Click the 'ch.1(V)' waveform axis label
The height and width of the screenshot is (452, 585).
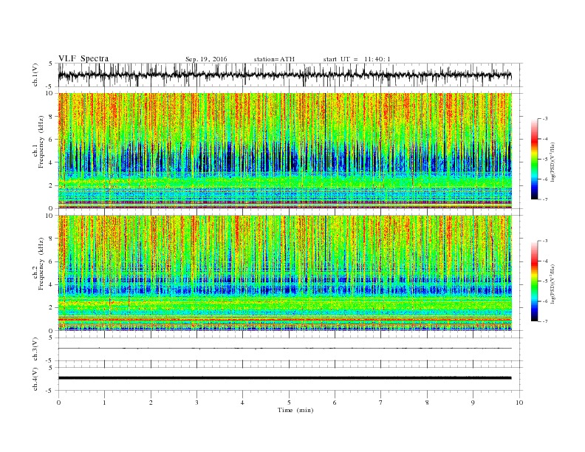[x=35, y=75]
